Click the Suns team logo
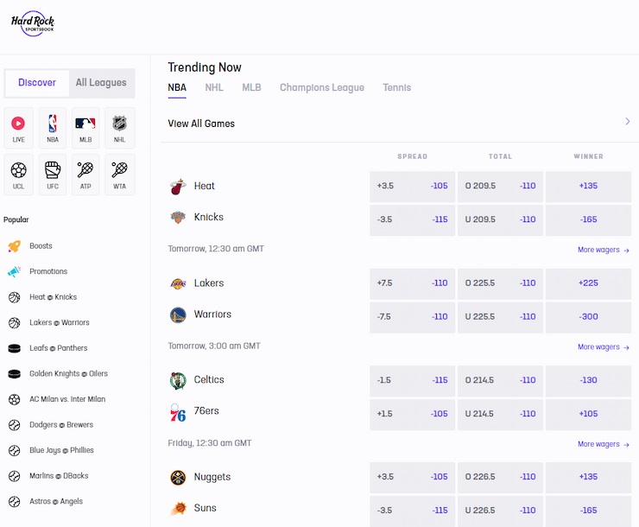Image resolution: width=639 pixels, height=527 pixels. [x=179, y=508]
